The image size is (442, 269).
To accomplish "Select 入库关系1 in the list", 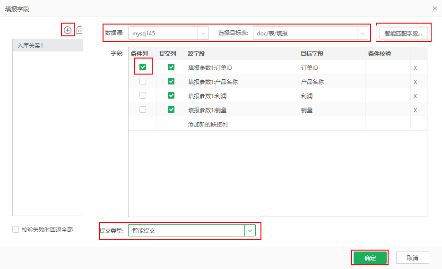I will pos(47,45).
